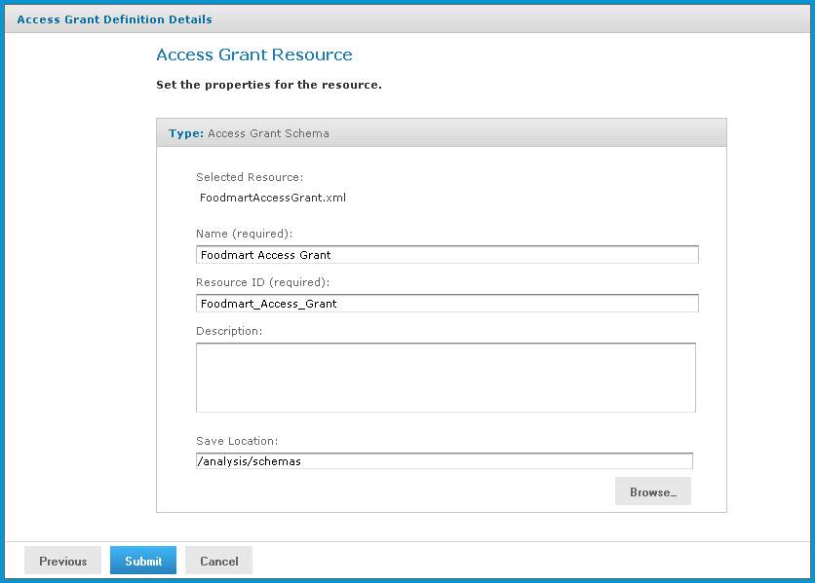Click the FoodmartAccessGrant.xml resource name
The width and height of the screenshot is (815, 583).
(x=273, y=198)
